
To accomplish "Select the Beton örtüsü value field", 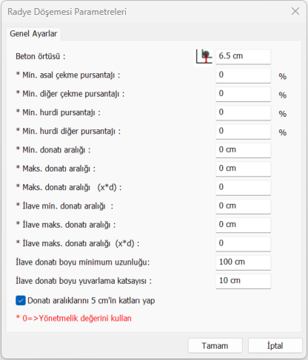I will click(244, 57).
